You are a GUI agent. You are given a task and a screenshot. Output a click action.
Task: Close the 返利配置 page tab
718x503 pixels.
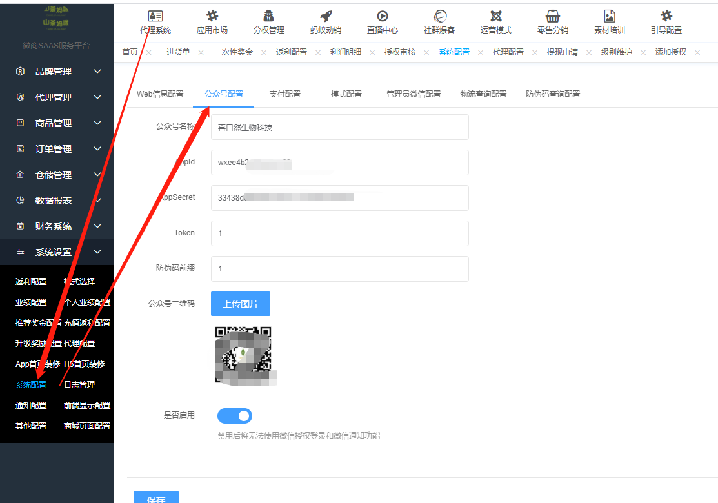[x=317, y=52]
